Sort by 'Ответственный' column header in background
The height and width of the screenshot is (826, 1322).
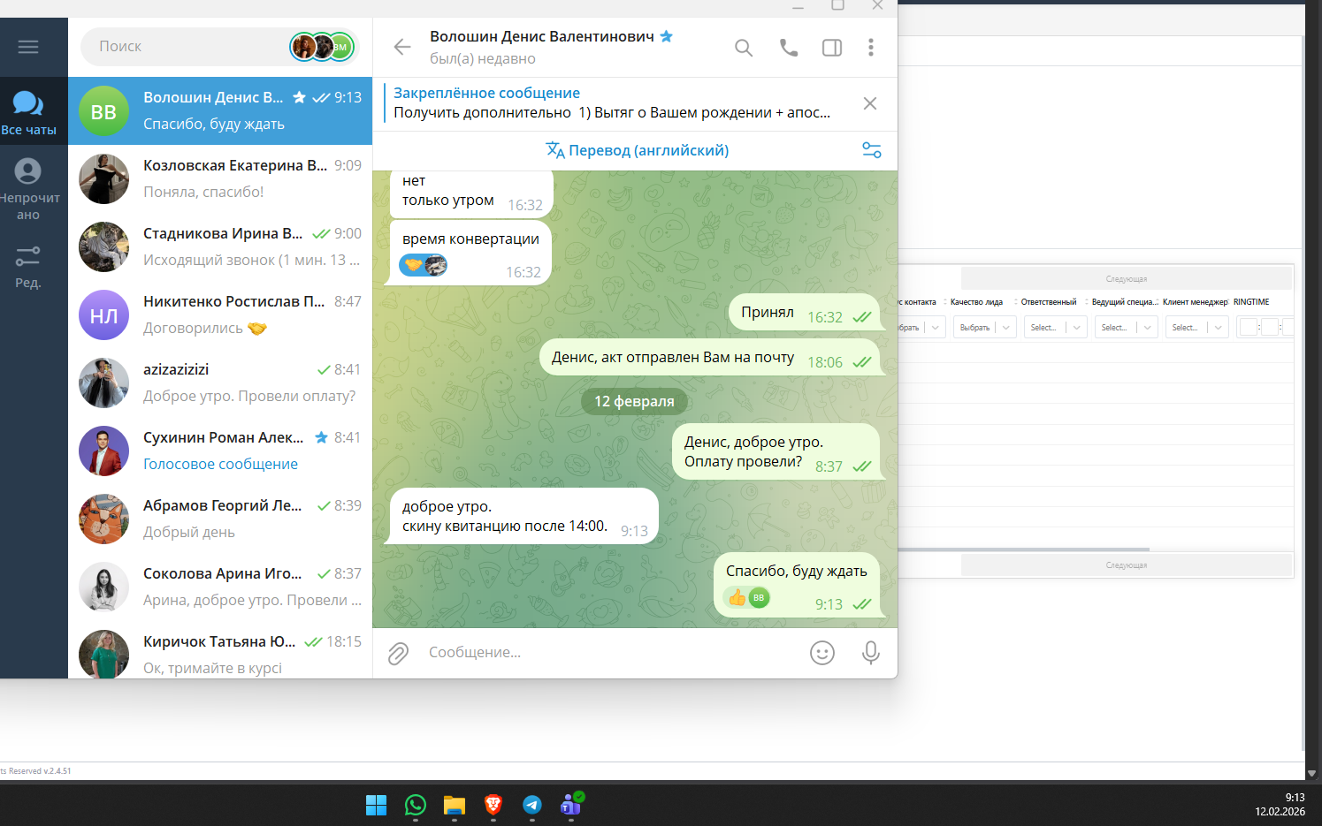point(1049,302)
